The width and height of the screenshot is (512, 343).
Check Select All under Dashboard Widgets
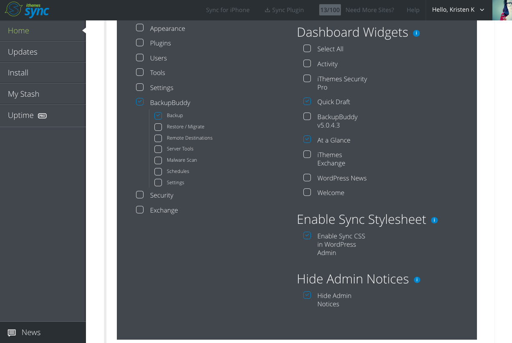pos(307,48)
